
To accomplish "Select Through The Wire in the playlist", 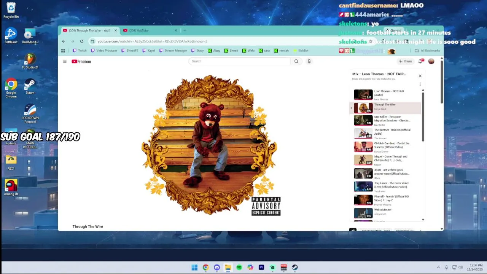I will coord(386,108).
